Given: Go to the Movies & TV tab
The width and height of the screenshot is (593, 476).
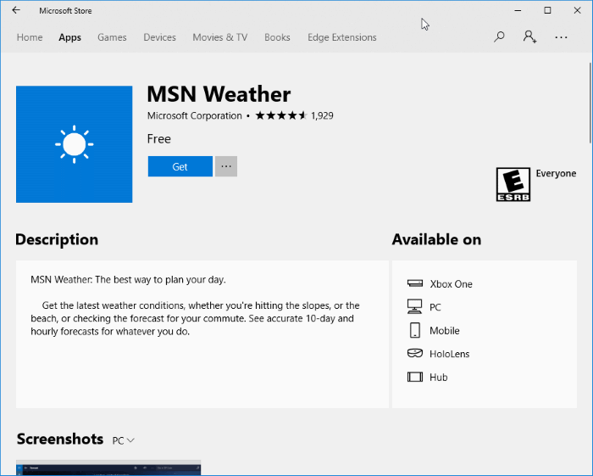Looking at the screenshot, I should point(219,37).
